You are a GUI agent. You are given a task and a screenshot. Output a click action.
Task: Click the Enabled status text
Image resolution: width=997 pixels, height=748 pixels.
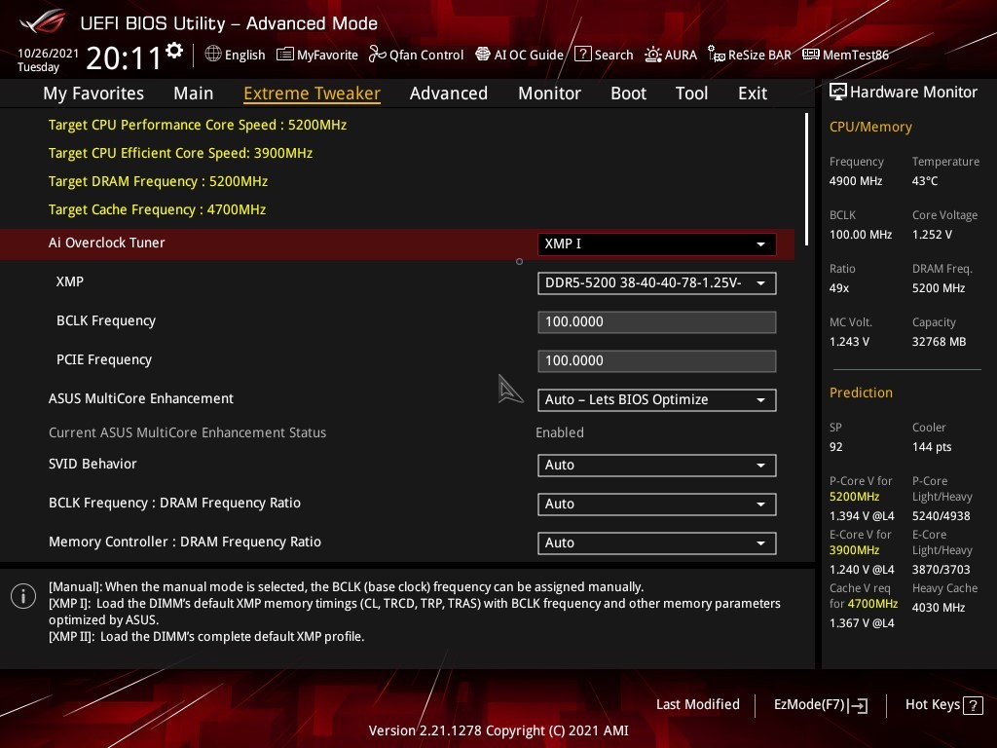click(x=560, y=432)
